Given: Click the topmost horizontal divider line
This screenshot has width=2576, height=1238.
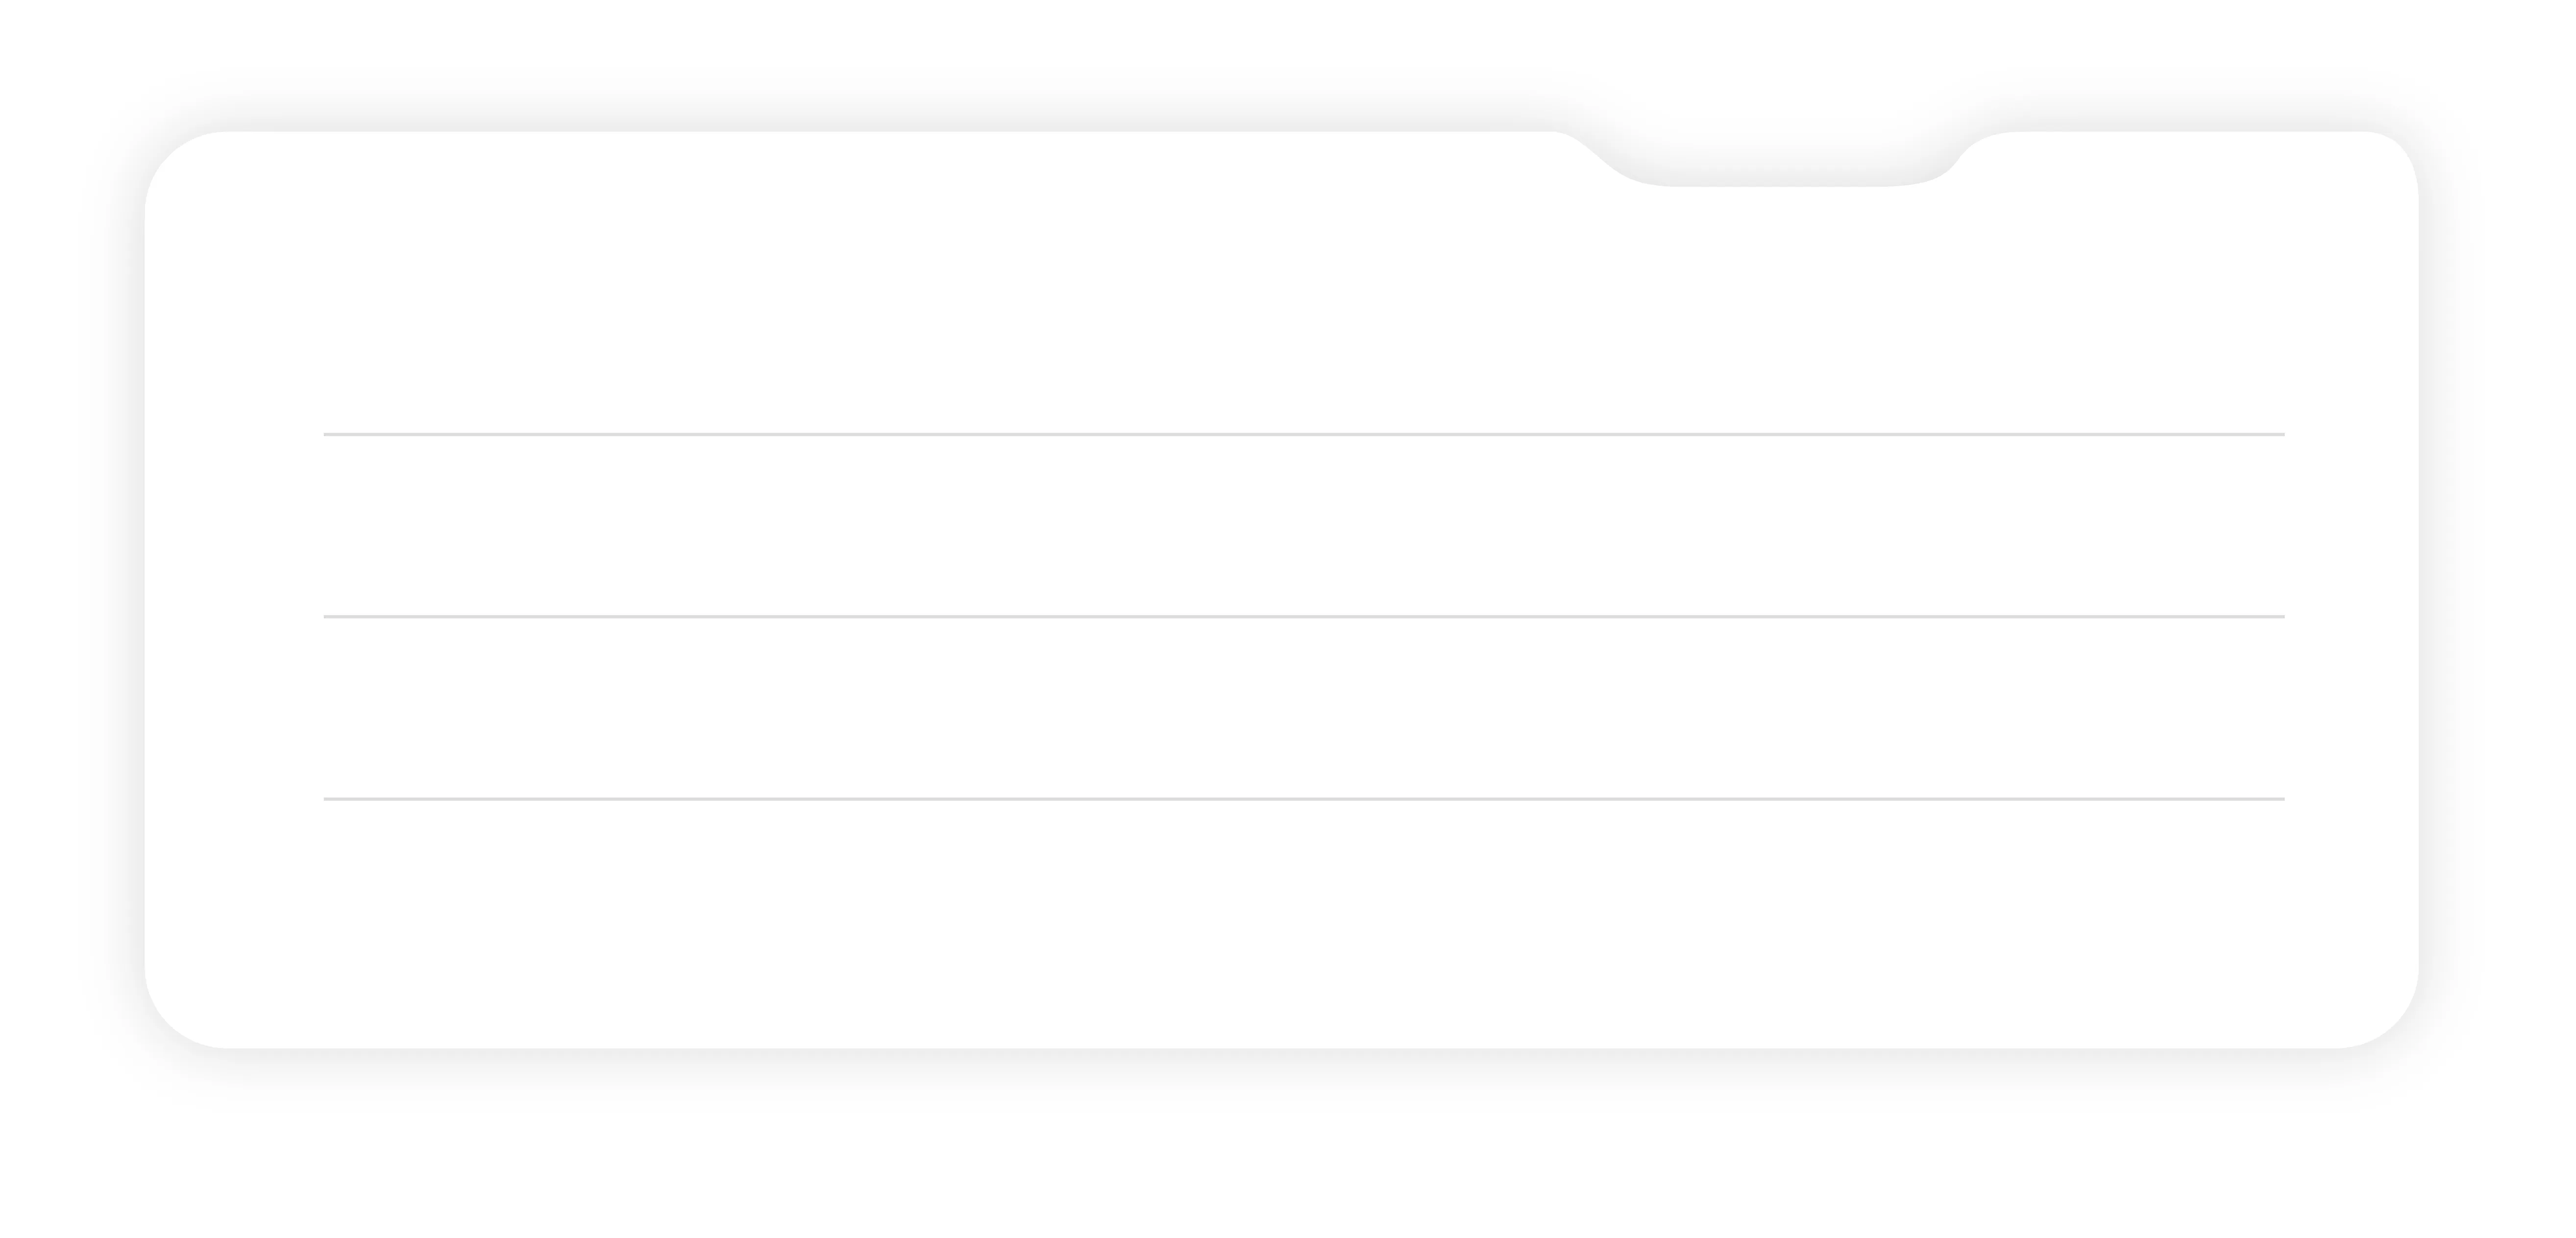Looking at the screenshot, I should 1304,434.
